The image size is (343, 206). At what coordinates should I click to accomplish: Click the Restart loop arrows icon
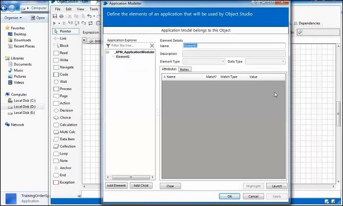tap(90, 23)
